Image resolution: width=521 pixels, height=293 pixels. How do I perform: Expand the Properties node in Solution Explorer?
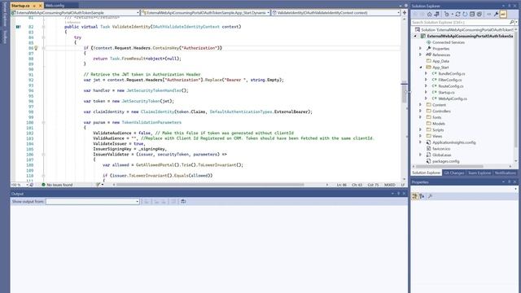click(x=420, y=49)
